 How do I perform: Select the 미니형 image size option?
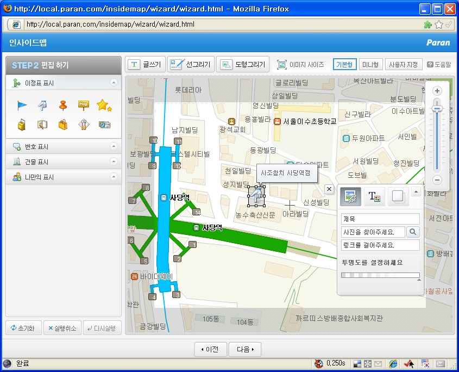[370, 64]
